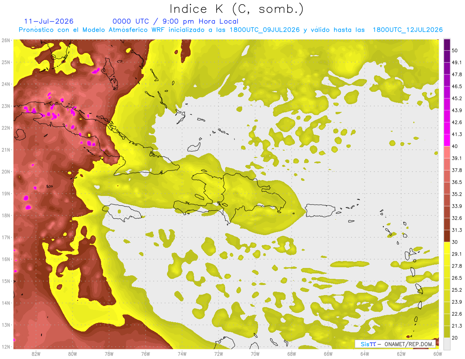Click the colorbar value "33.9"

[x=457, y=206]
